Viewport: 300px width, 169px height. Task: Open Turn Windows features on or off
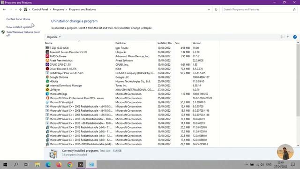point(23,34)
